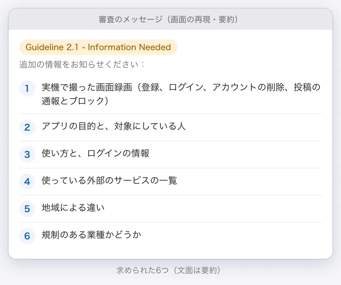The height and width of the screenshot is (285, 341).
Task: Click the item 規制のある業種かどうか
Action: tap(91, 235)
